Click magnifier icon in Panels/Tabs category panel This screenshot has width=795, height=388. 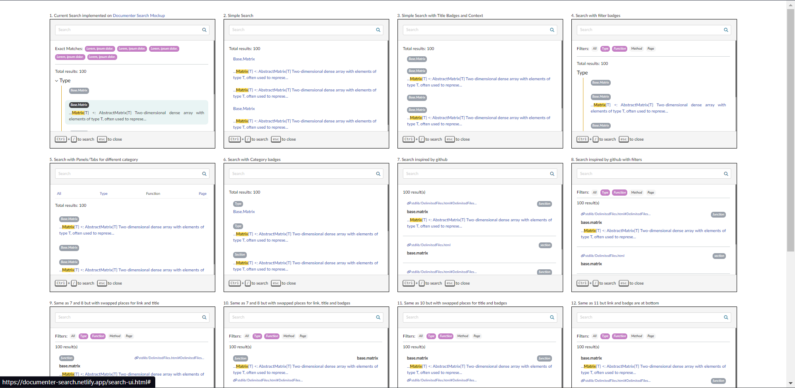click(204, 174)
